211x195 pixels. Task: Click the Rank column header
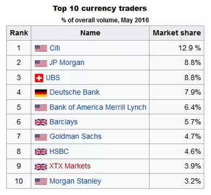click(19, 33)
